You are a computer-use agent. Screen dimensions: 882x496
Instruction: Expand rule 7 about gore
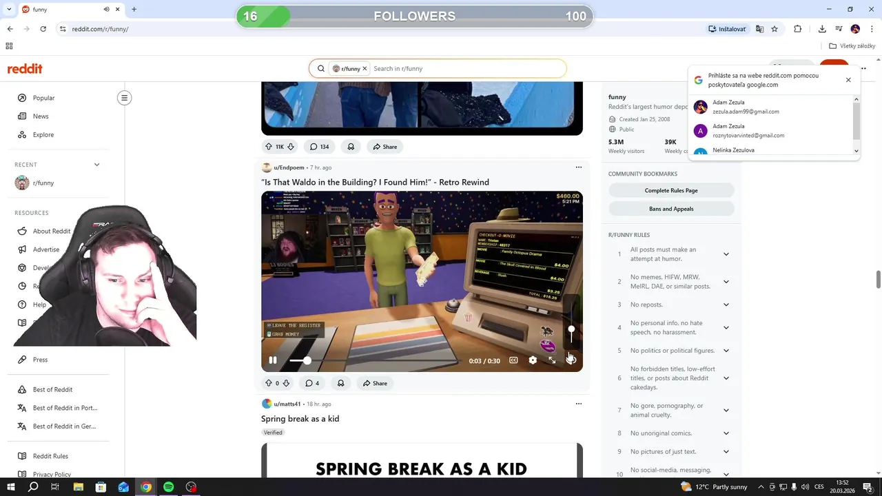click(726, 411)
